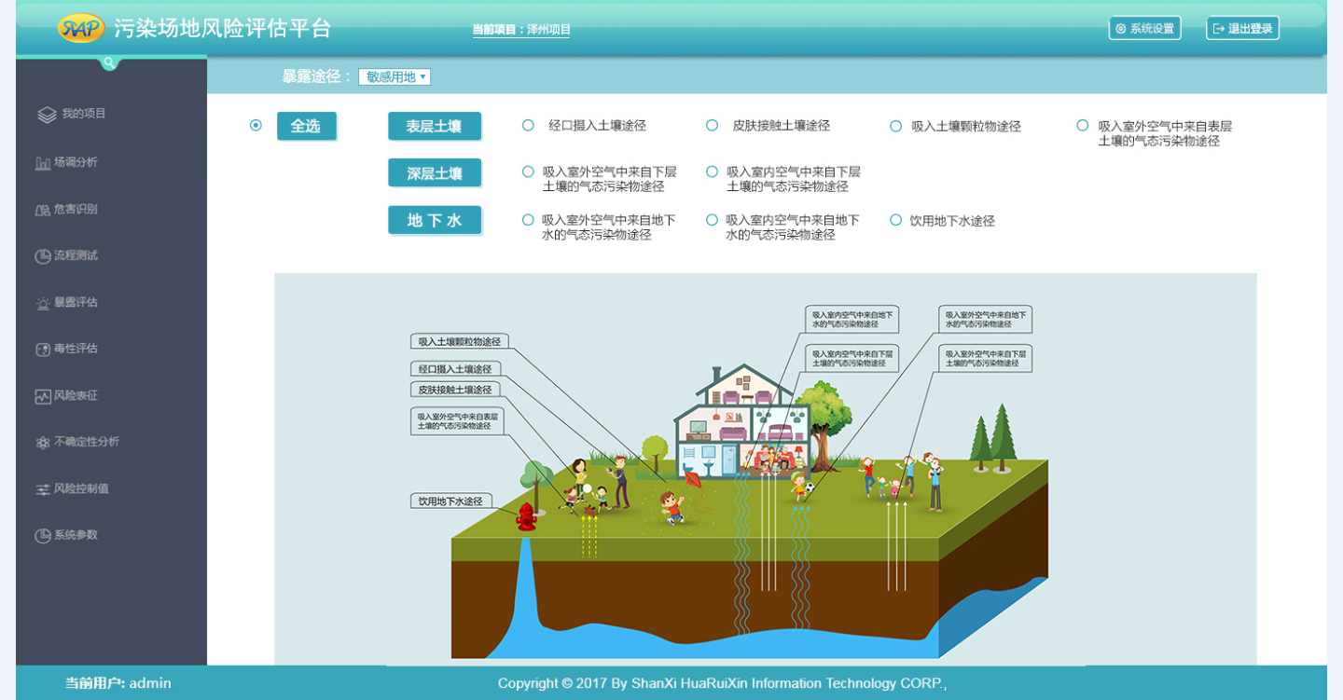Open the 敏感用地 exposure dropdown
The height and width of the screenshot is (700, 1343).
pos(395,77)
